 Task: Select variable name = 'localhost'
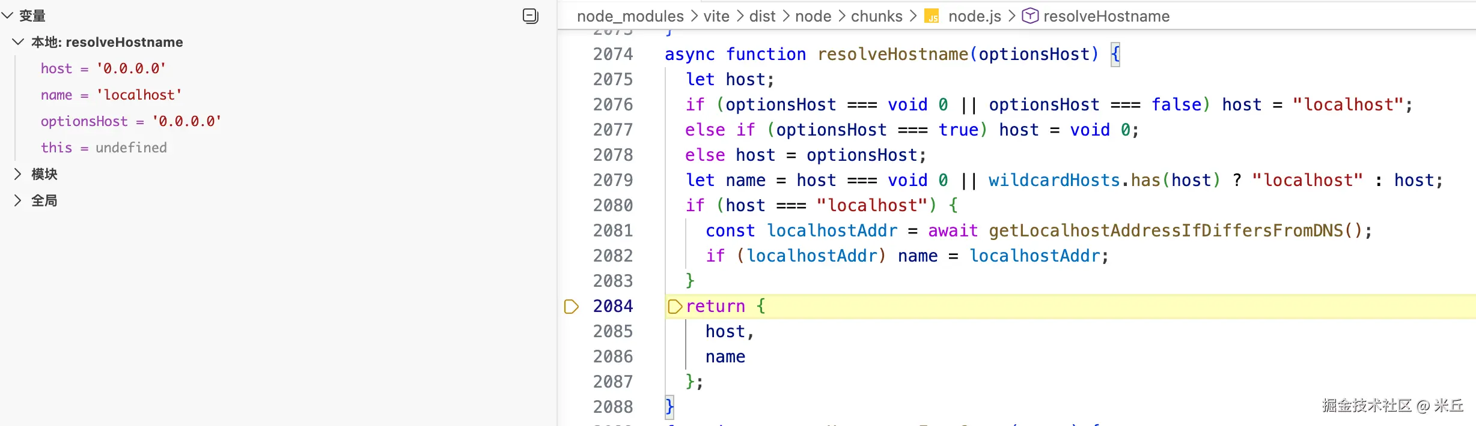pos(111,95)
